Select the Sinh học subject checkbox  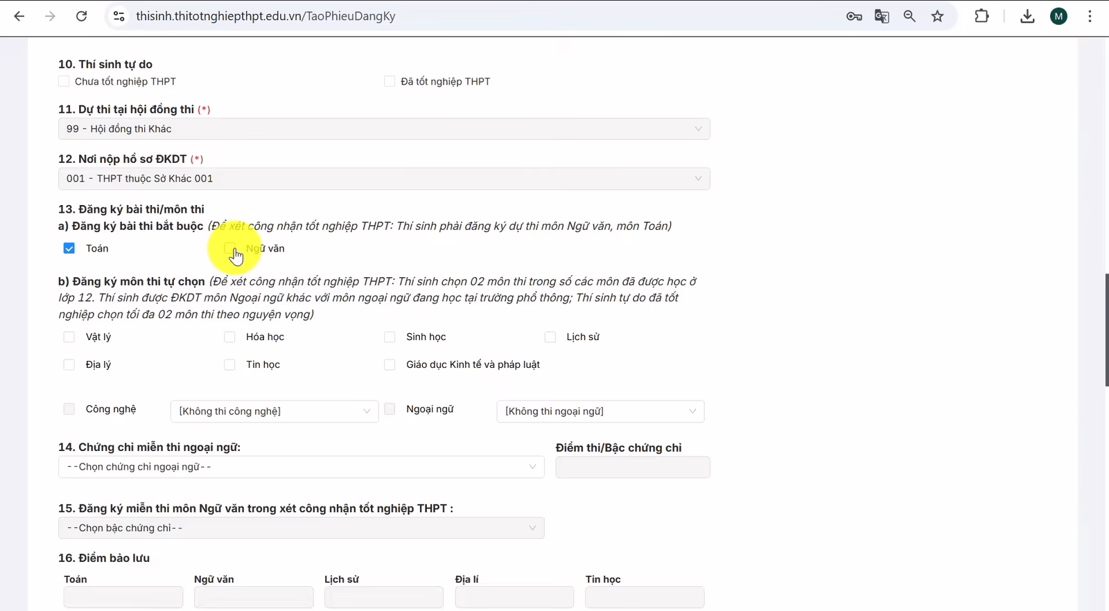[x=390, y=337]
